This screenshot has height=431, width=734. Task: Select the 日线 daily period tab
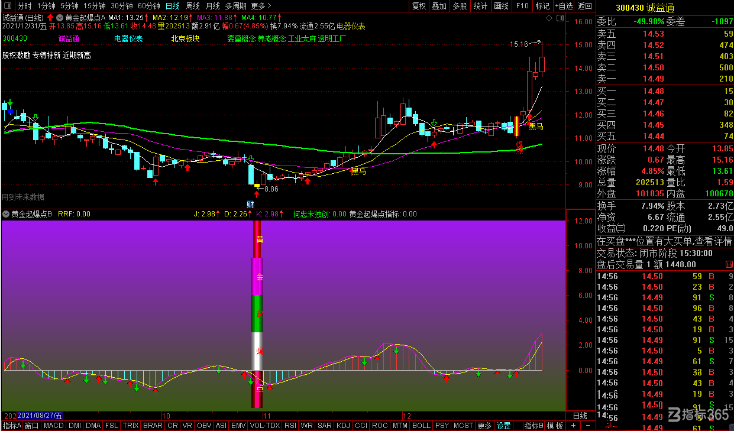pos(173,6)
